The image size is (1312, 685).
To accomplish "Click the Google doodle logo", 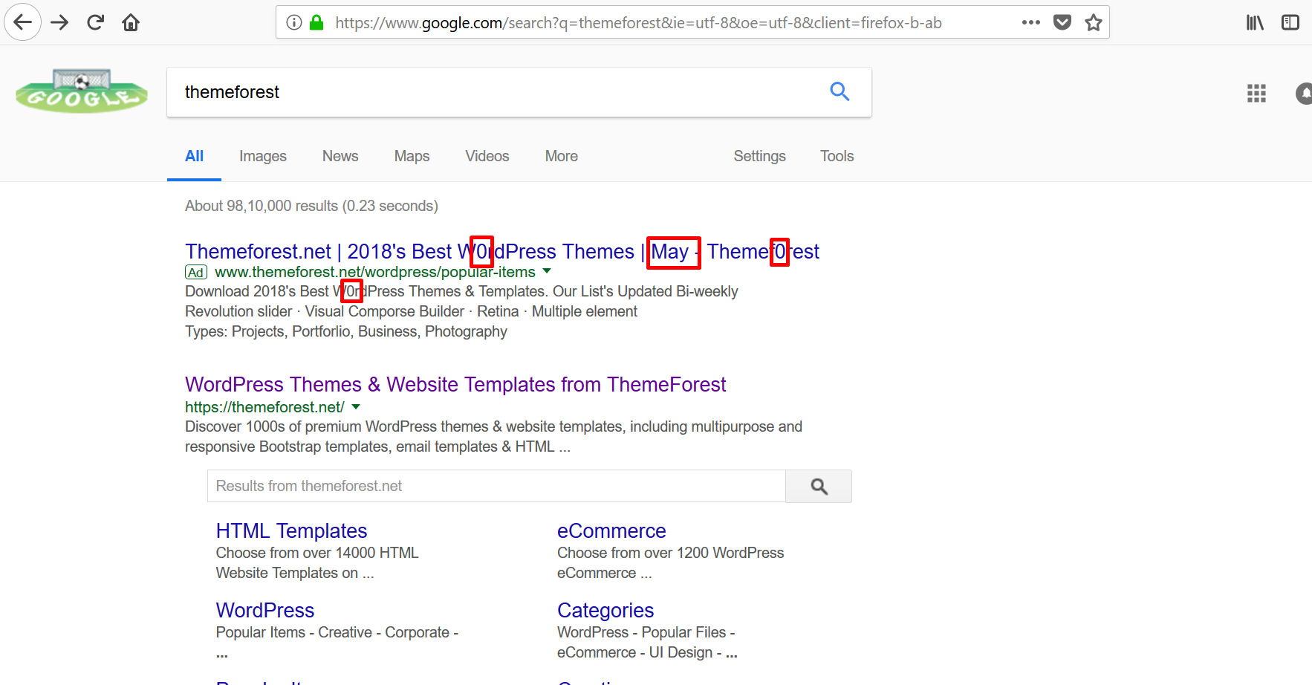I will [82, 91].
